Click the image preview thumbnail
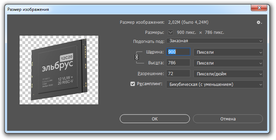Image resolution: width=276 pixels, height=140 pixels. [x=59, y=70]
